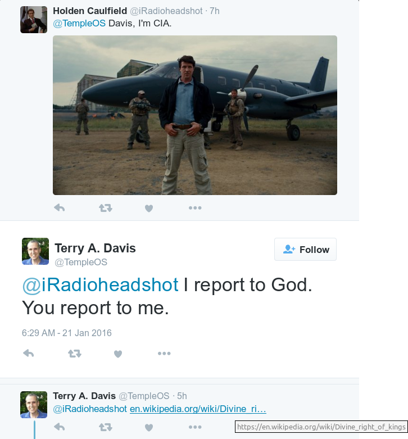Image resolution: width=408 pixels, height=439 pixels.
Task: Reply to Holden Caulfield's CIA tweet
Action: (59, 208)
